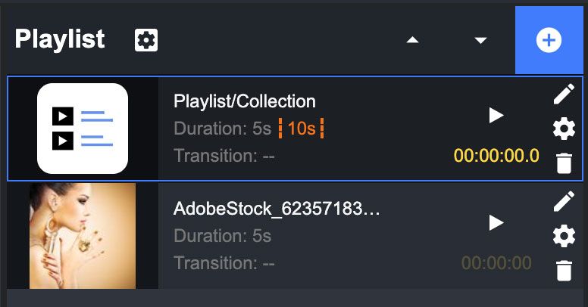Open settings gear for AdobeStock item

click(x=564, y=237)
